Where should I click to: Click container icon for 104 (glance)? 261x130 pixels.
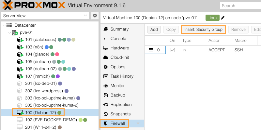pyautogui.click(x=20, y=54)
